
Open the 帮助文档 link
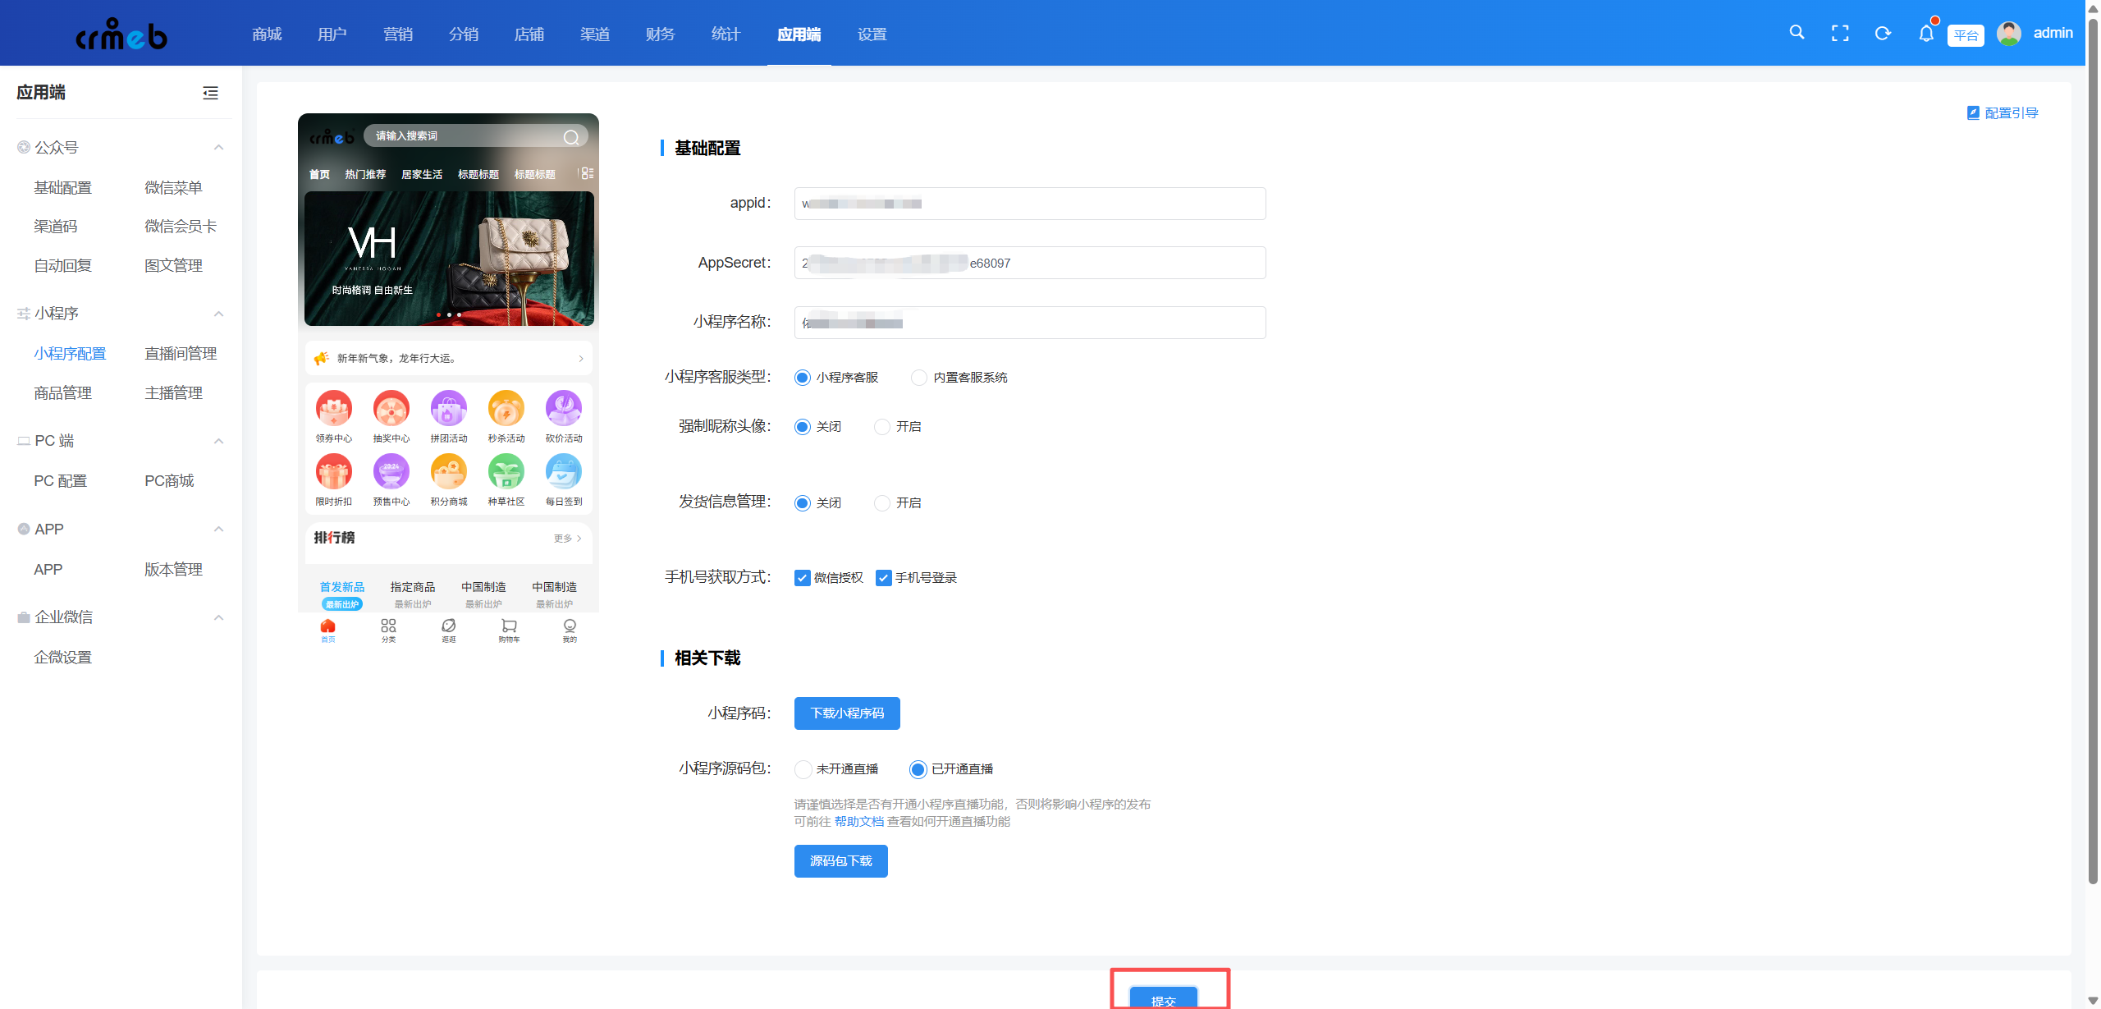coord(858,822)
